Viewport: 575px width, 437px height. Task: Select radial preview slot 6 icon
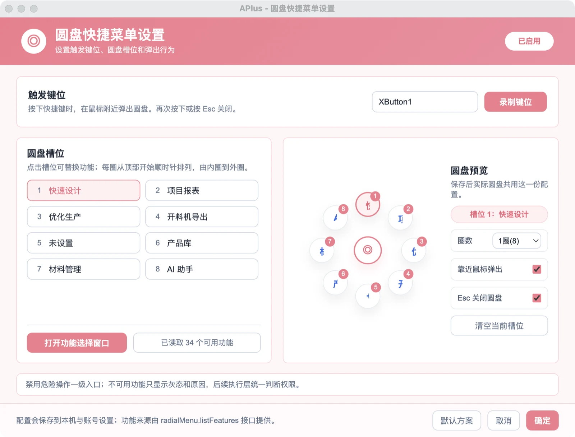click(335, 283)
